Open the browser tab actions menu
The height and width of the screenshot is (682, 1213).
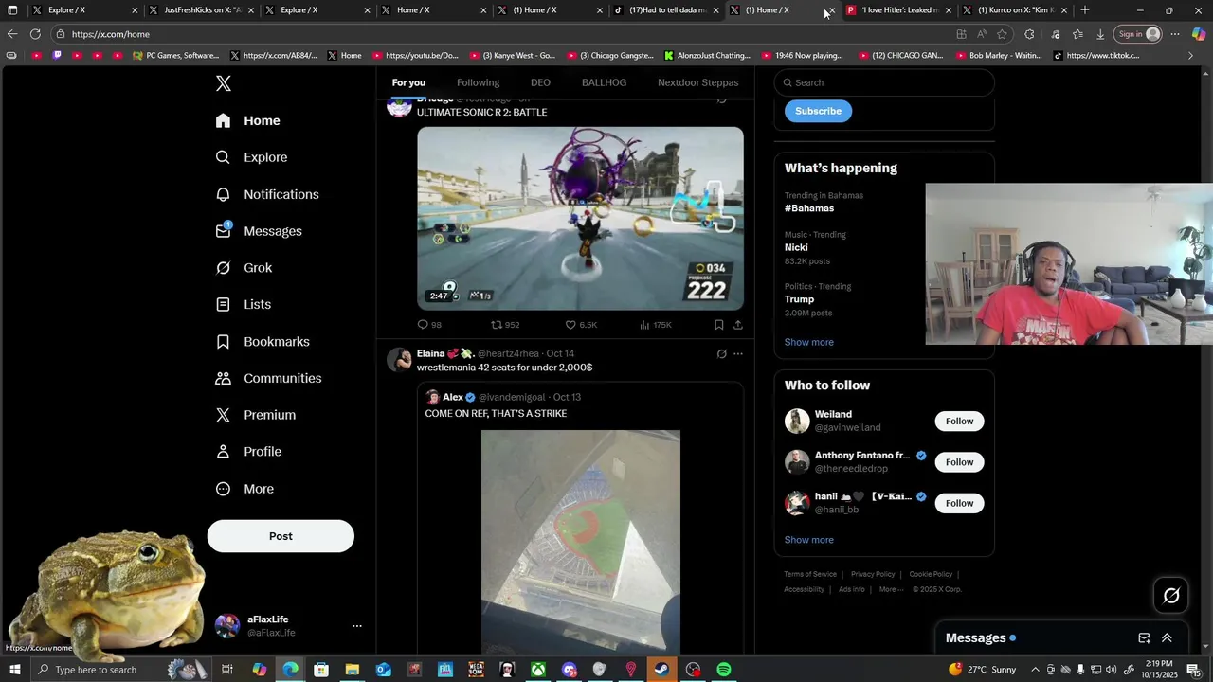(12, 10)
